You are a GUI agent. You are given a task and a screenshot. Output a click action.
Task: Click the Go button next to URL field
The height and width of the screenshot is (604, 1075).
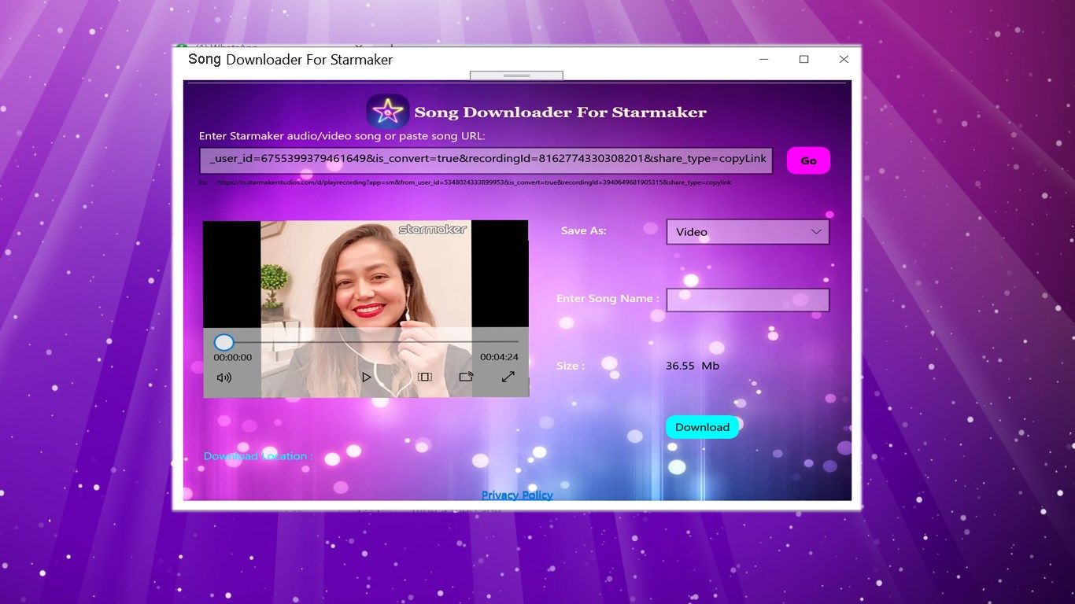(x=808, y=160)
